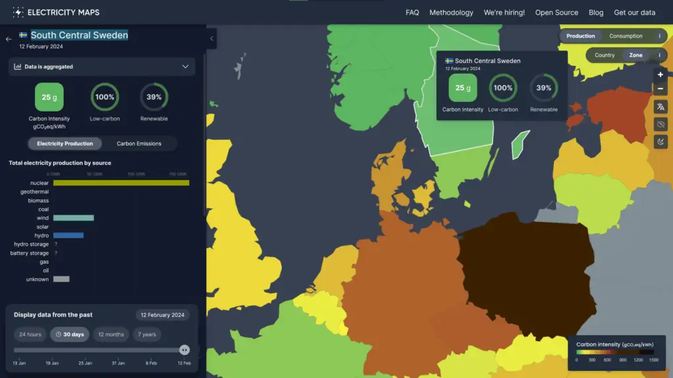Viewport: 673px width, 378px height.
Task: Toggle map to Consumption mode
Action: pyautogui.click(x=626, y=36)
